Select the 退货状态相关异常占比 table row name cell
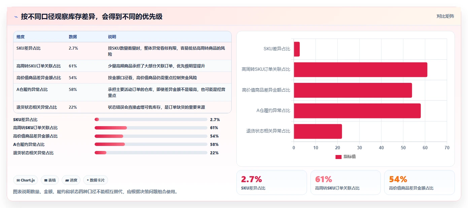 37,107
